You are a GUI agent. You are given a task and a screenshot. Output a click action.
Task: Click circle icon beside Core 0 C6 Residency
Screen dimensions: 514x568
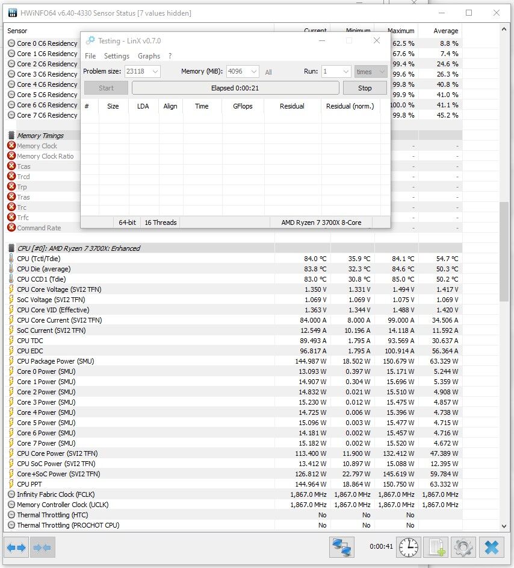11,43
